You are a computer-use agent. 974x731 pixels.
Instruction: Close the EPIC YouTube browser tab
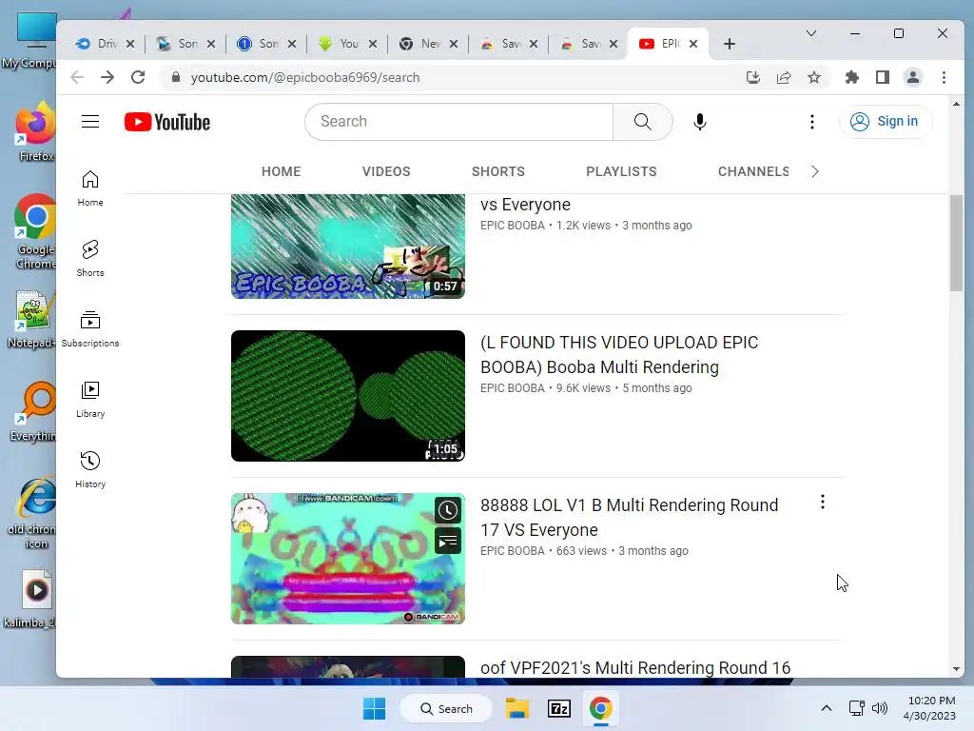pyautogui.click(x=693, y=44)
